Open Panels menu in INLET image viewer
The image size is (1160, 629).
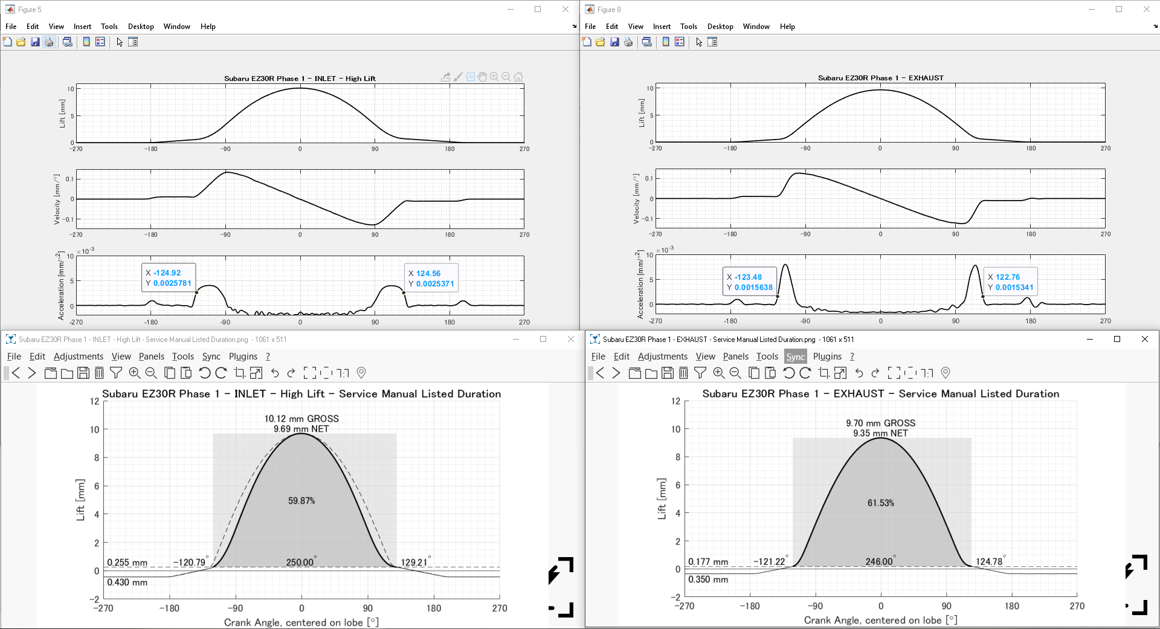click(x=152, y=356)
